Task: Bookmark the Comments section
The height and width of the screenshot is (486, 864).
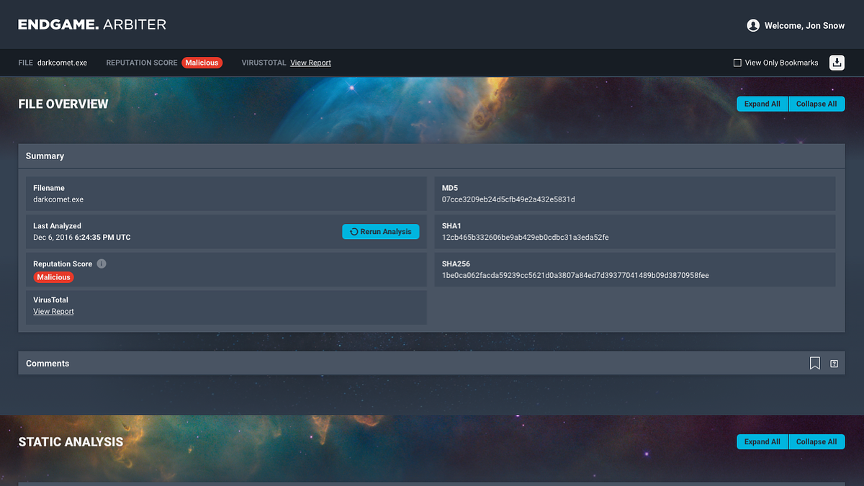Action: (x=814, y=364)
